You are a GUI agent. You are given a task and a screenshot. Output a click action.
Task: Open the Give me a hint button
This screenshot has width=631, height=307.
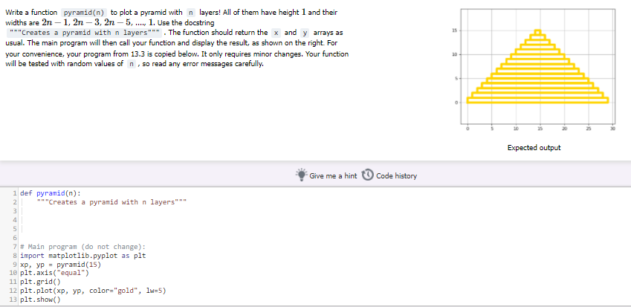326,175
